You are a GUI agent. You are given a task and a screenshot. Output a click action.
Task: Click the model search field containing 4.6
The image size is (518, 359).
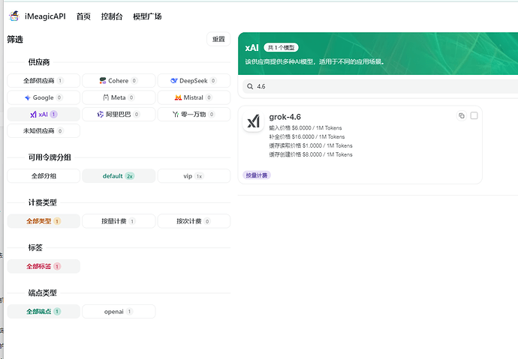(x=380, y=86)
